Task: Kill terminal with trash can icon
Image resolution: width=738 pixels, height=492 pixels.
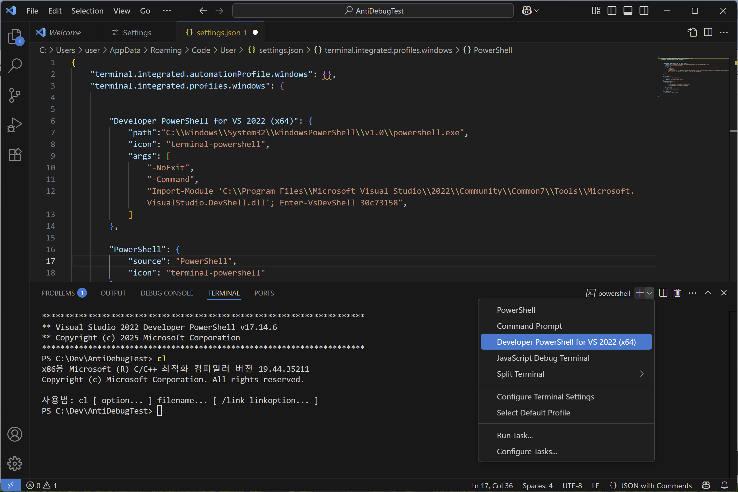Action: tap(677, 293)
